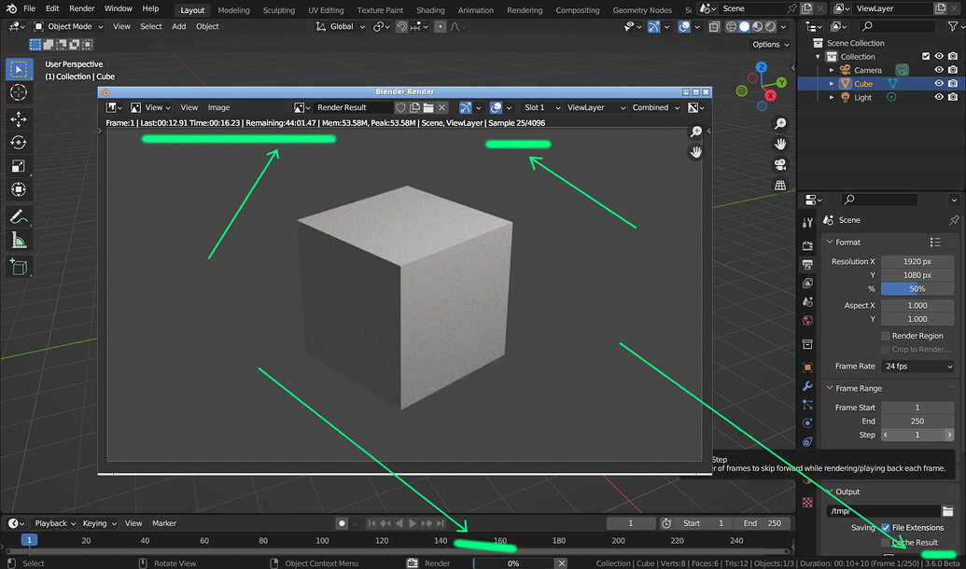Open Physics properties tab
966x569 pixels.
coord(807,423)
